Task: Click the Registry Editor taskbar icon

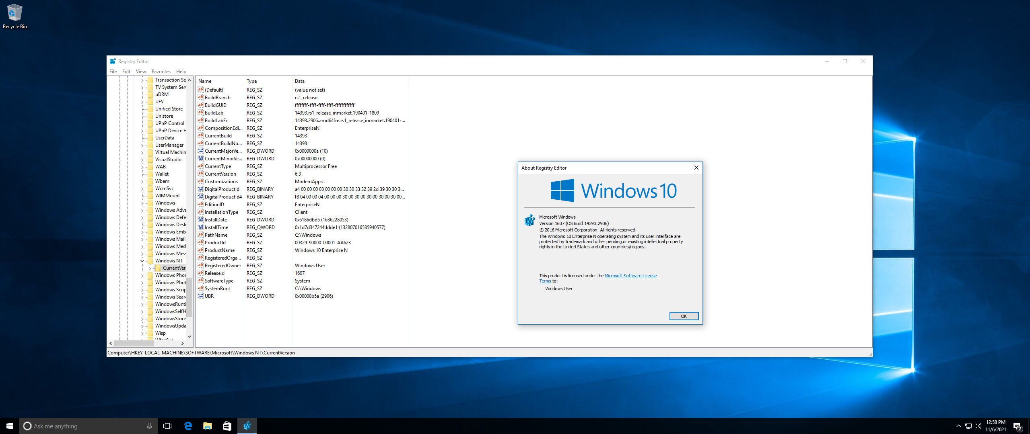Action: click(247, 426)
